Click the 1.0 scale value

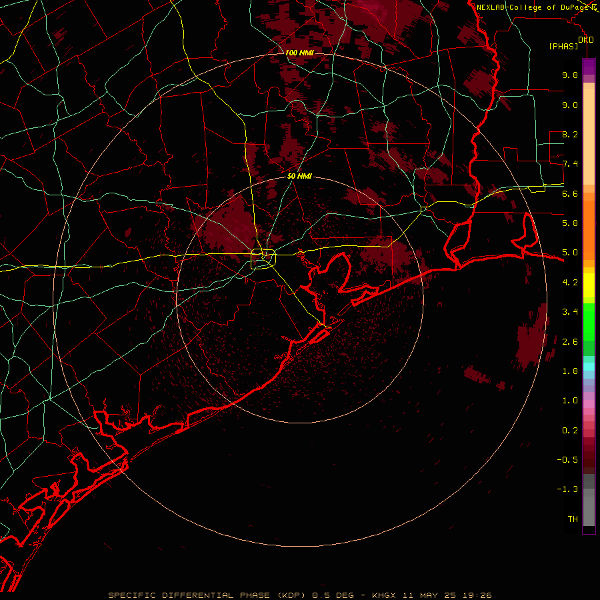(x=570, y=401)
